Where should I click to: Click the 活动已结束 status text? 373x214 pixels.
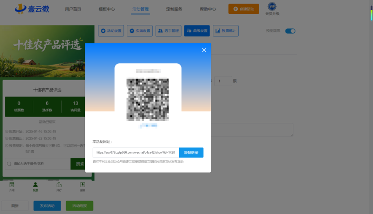(47, 122)
